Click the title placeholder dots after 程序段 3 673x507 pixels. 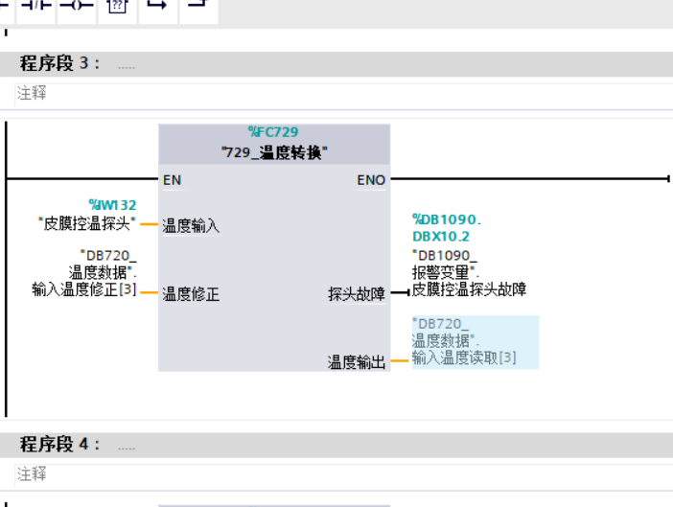pyautogui.click(x=127, y=65)
